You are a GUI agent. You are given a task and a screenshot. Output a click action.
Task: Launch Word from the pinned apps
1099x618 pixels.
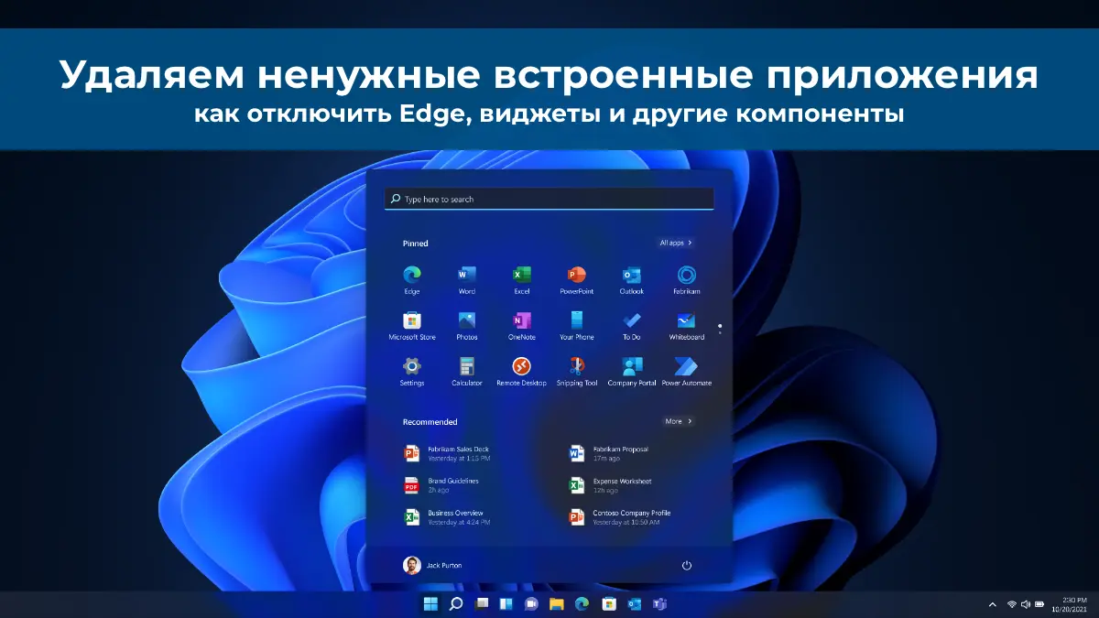tap(467, 276)
